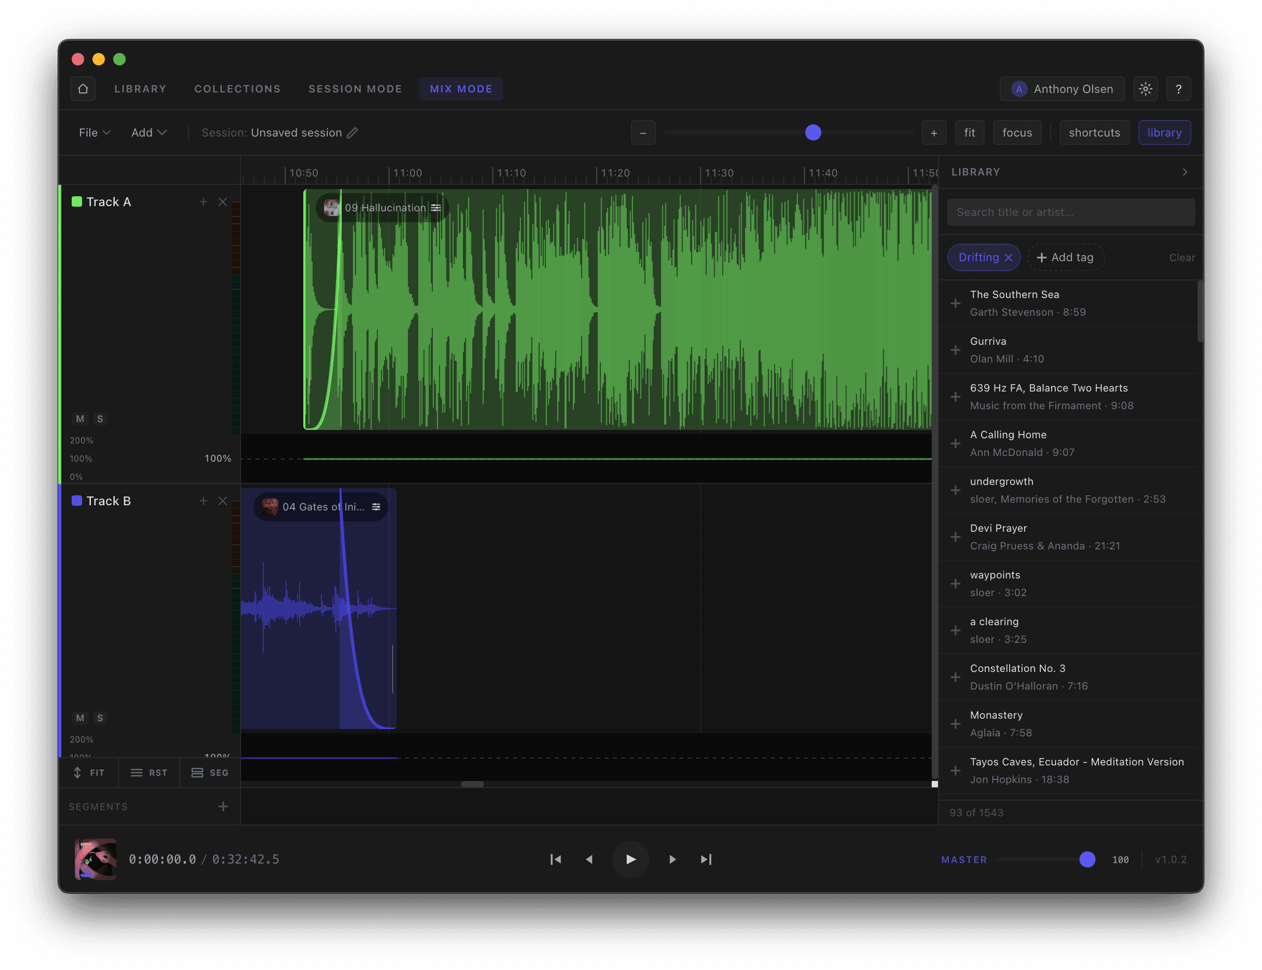
Task: Go to the home screen icon
Action: (83, 89)
